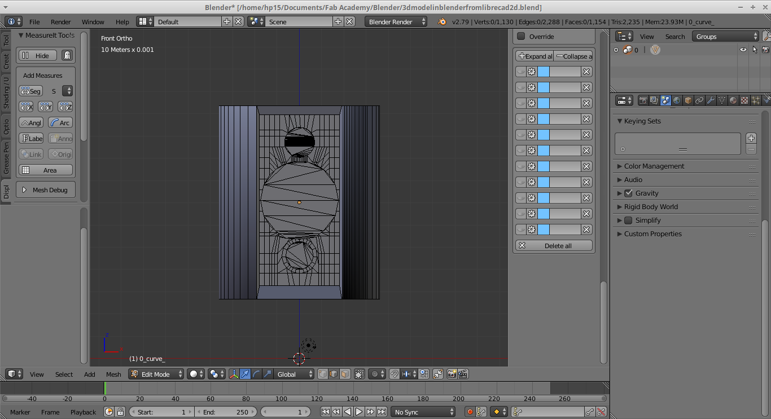
Task: Open the File menu
Action: pos(34,21)
